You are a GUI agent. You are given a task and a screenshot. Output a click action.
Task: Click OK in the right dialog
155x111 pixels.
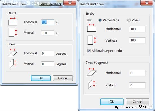coord(112,102)
